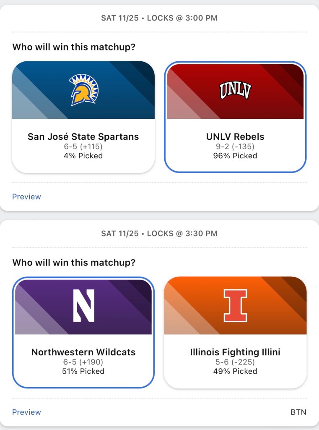The image size is (319, 430).
Task: Tap the UNLV logo on red banner
Action: coord(235,90)
